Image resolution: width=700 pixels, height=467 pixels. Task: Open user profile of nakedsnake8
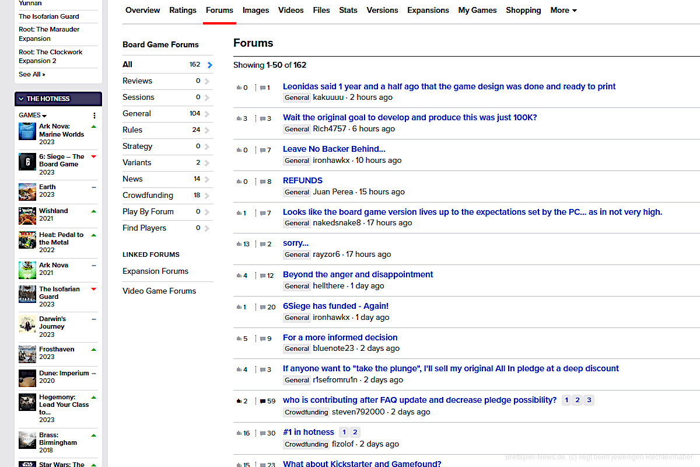point(337,223)
